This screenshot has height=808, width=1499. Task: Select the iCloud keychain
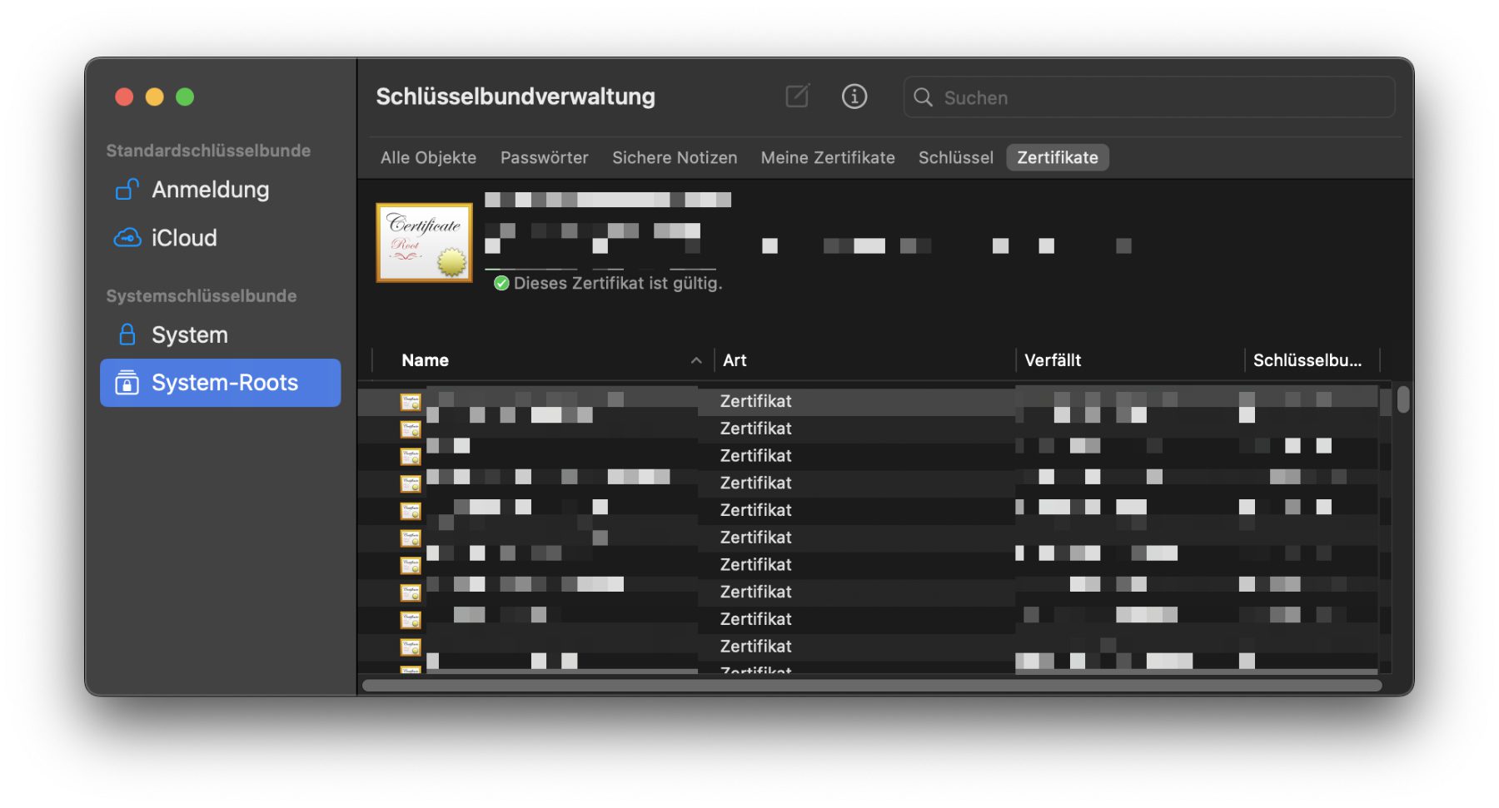184,238
